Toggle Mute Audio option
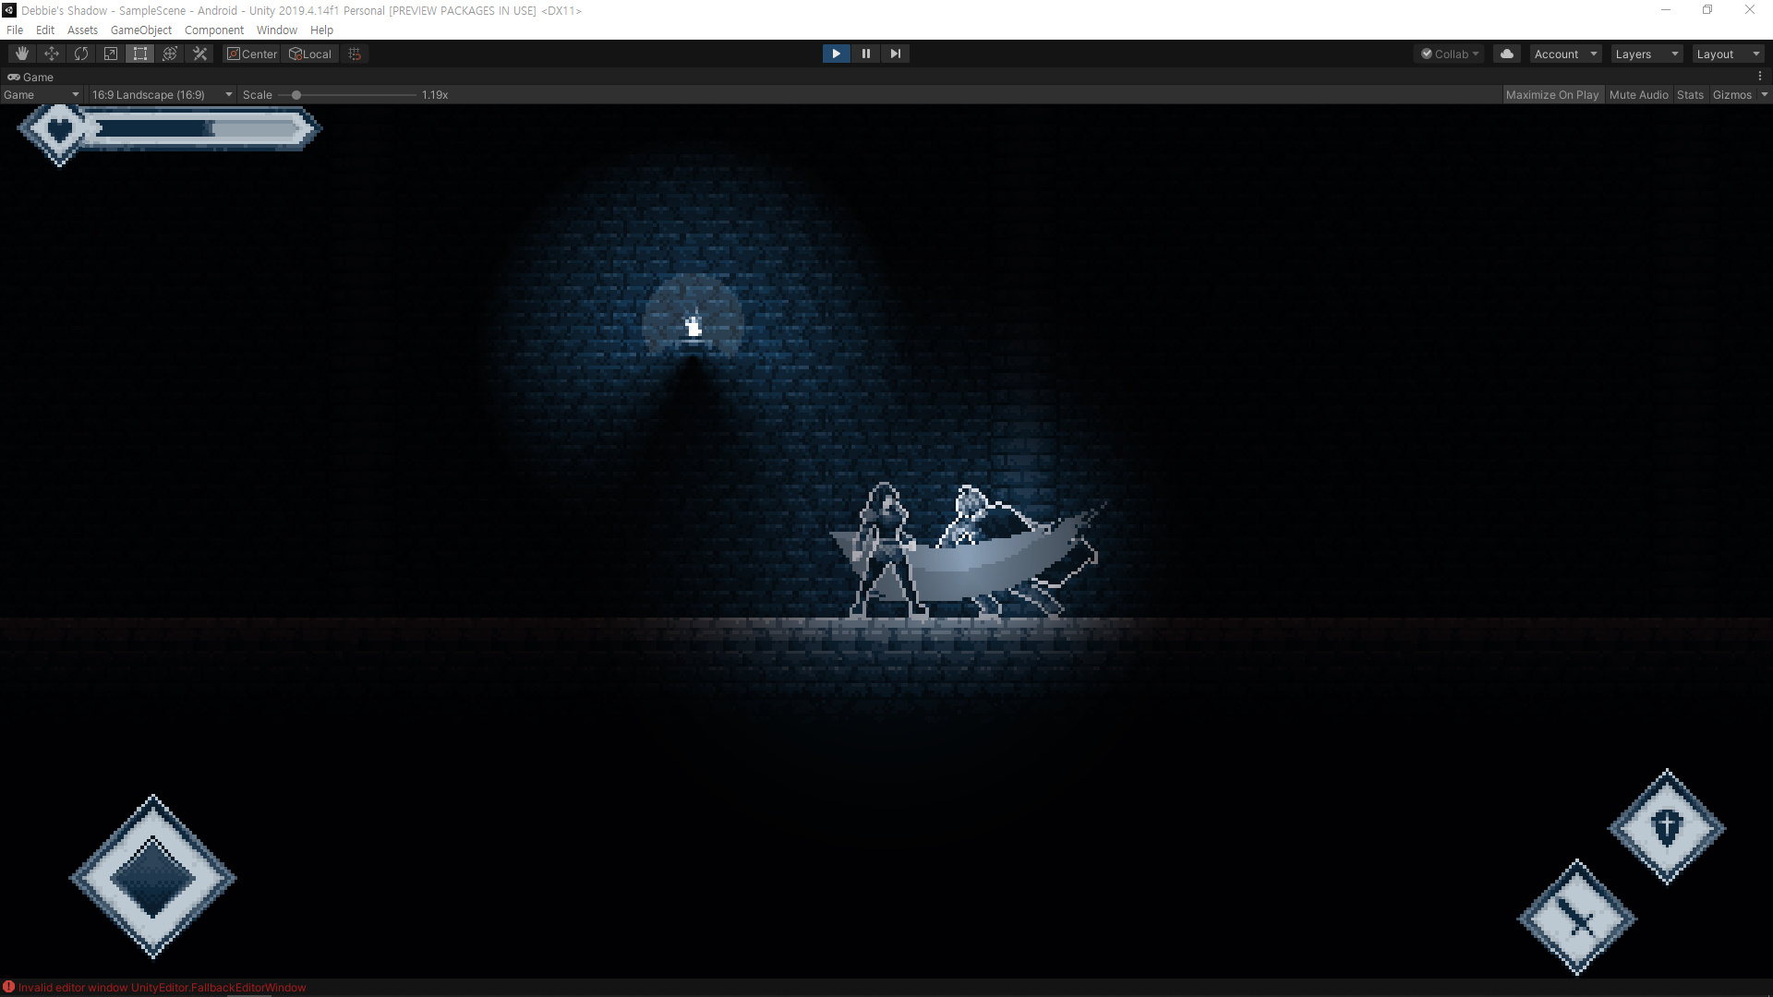The width and height of the screenshot is (1773, 997). [1638, 95]
